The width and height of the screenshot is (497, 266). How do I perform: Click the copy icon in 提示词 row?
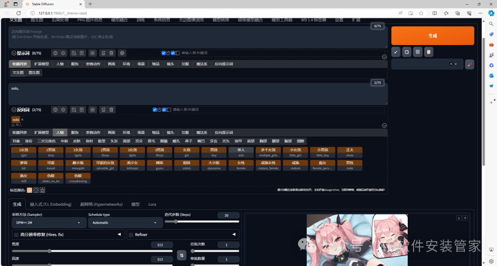[104, 53]
